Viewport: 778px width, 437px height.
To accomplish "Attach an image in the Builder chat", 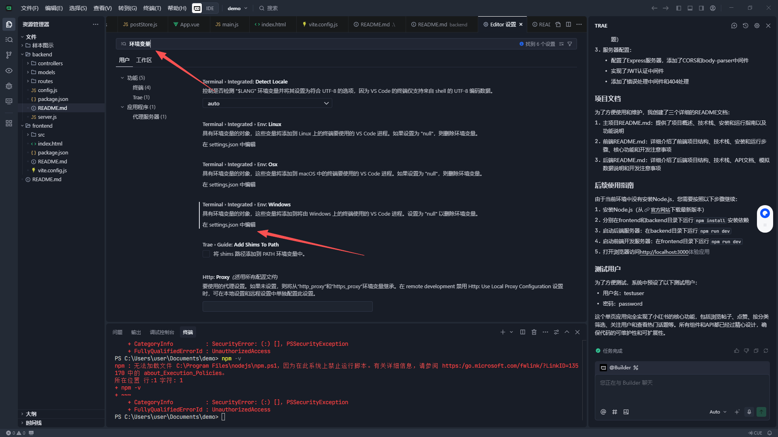I will pyautogui.click(x=626, y=412).
